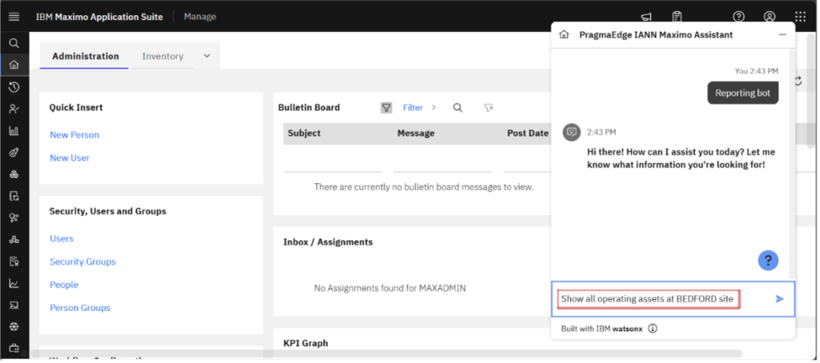The image size is (820, 363).
Task: Open the line graph sidebar icon
Action: [14, 283]
